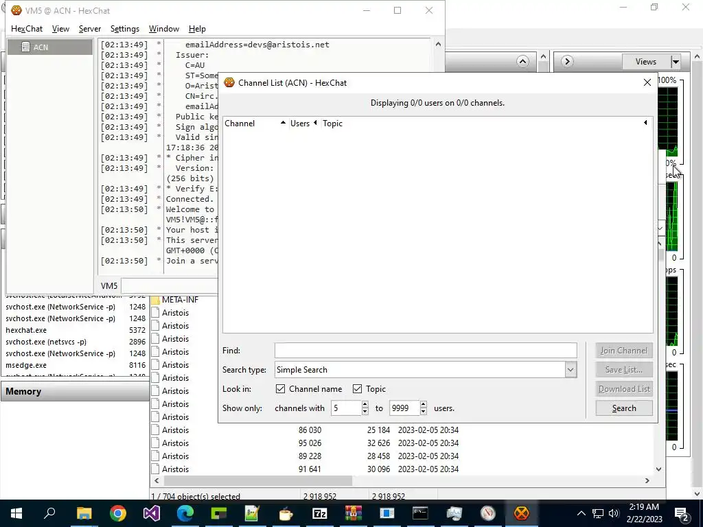703x527 pixels.
Task: Open the HexChat menu
Action: click(27, 29)
